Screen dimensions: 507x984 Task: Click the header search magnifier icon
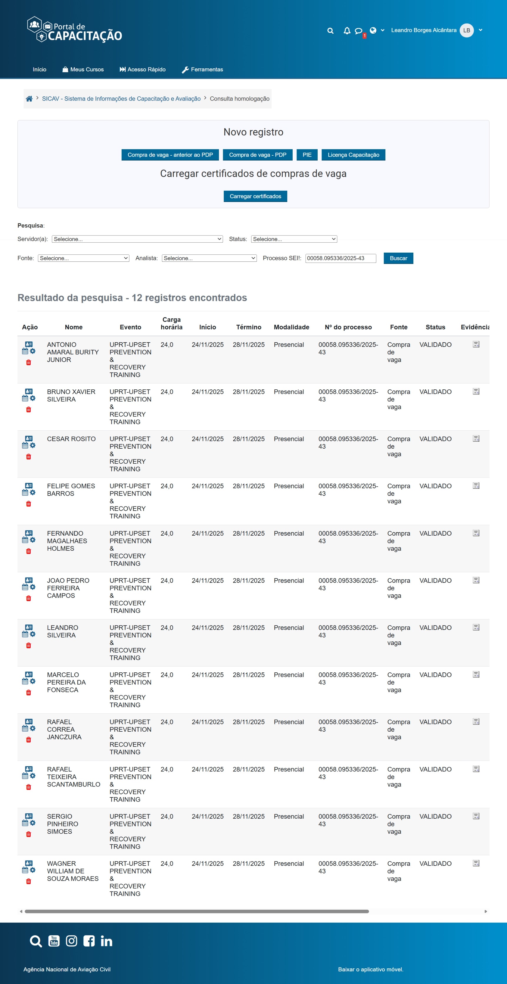tap(330, 31)
